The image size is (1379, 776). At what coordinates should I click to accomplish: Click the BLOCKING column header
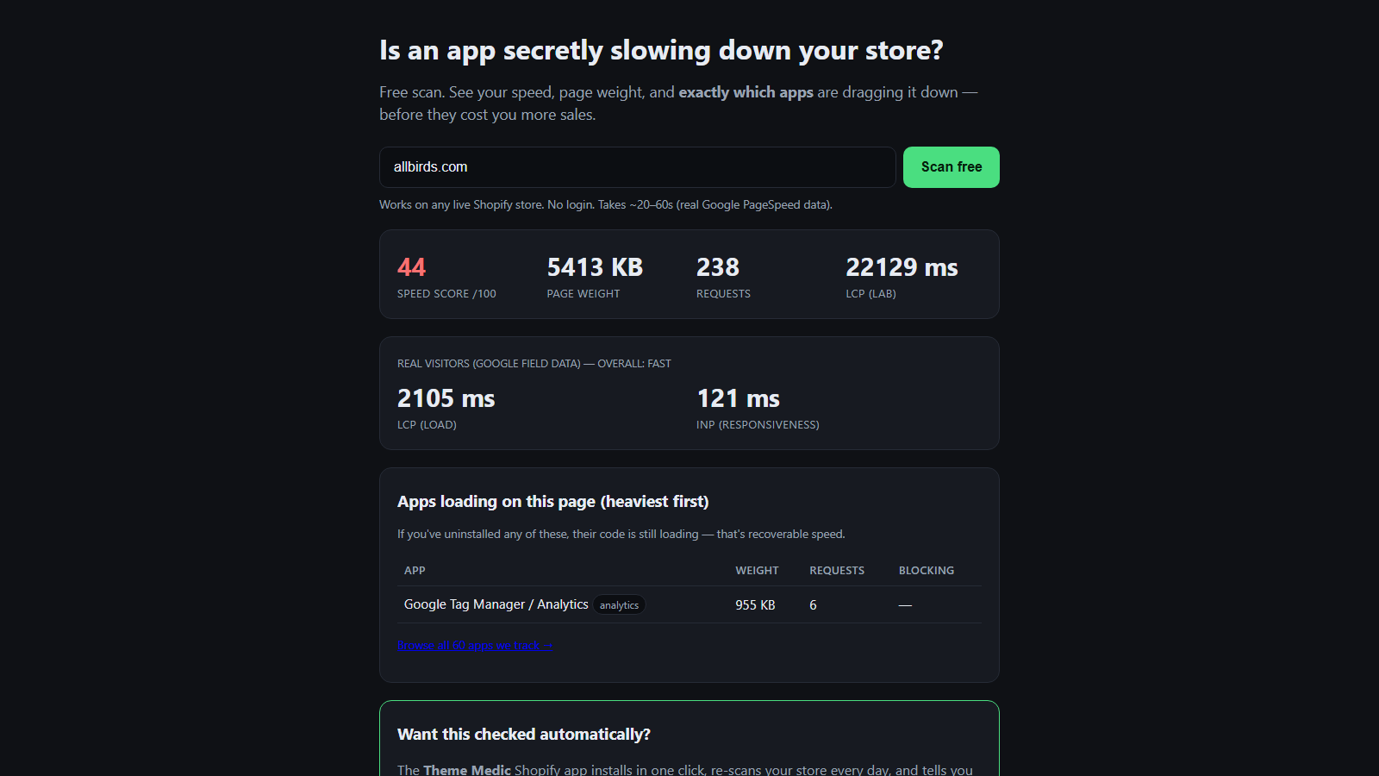(x=927, y=571)
